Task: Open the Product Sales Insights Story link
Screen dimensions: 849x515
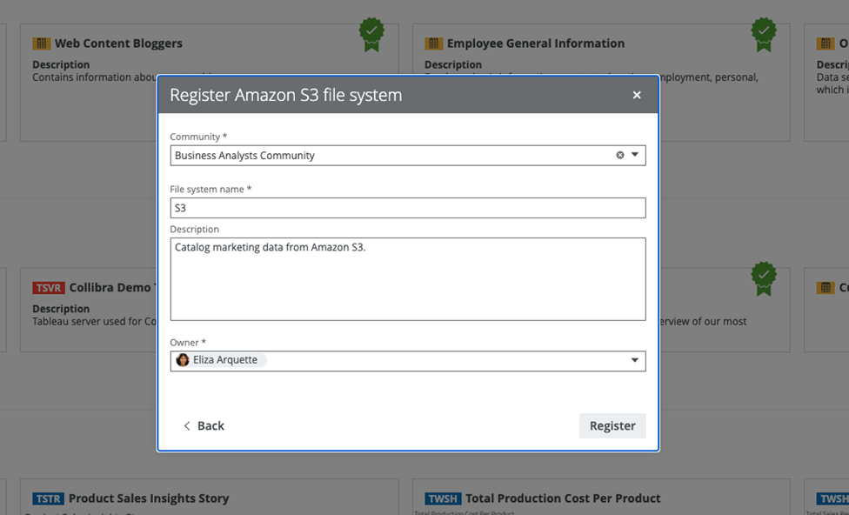Action: 149,498
